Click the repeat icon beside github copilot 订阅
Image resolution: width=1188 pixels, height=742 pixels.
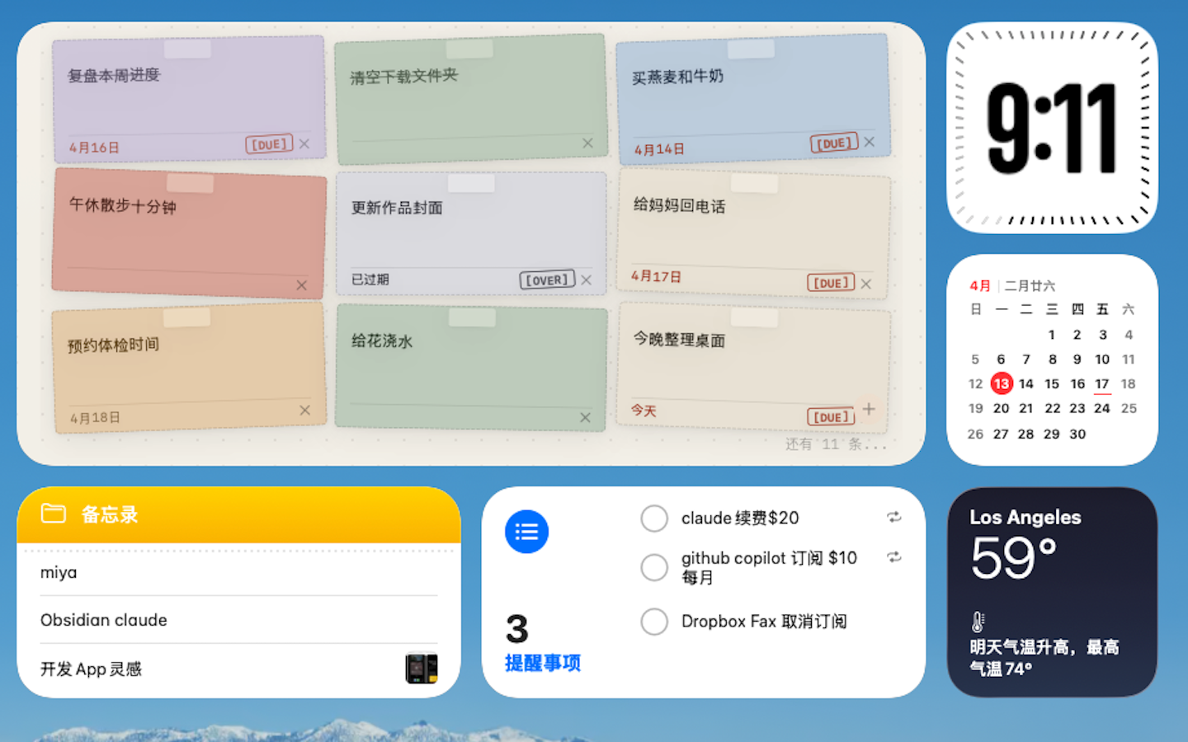[x=894, y=557]
